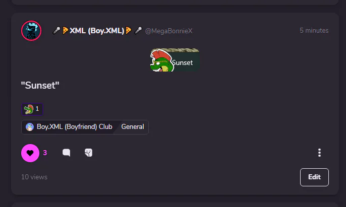Image resolution: width=346 pixels, height=207 pixels.
Task: Click the community avatar beside Boy.XML Club
Action: 30,127
